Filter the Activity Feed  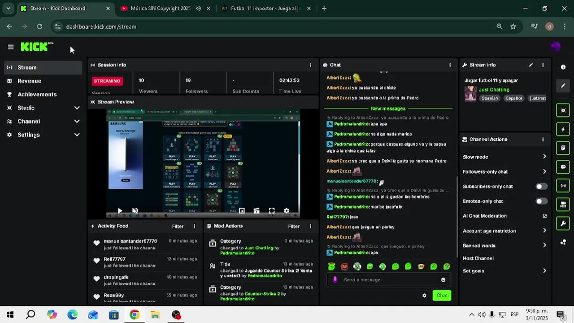point(178,227)
